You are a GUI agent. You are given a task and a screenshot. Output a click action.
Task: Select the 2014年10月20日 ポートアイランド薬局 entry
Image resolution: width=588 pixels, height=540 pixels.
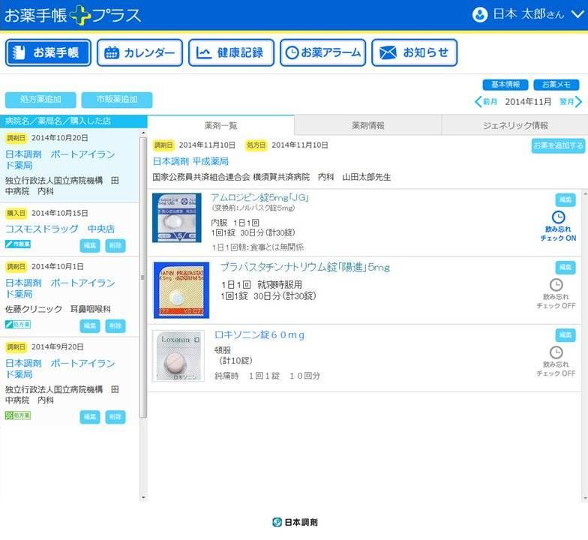(69, 165)
